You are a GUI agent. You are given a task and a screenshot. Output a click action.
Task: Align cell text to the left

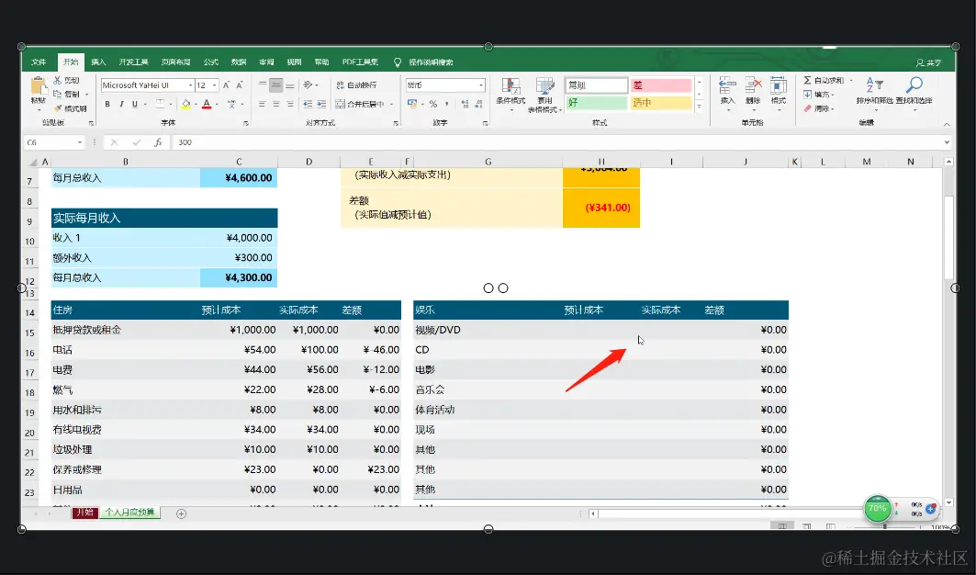(x=262, y=104)
